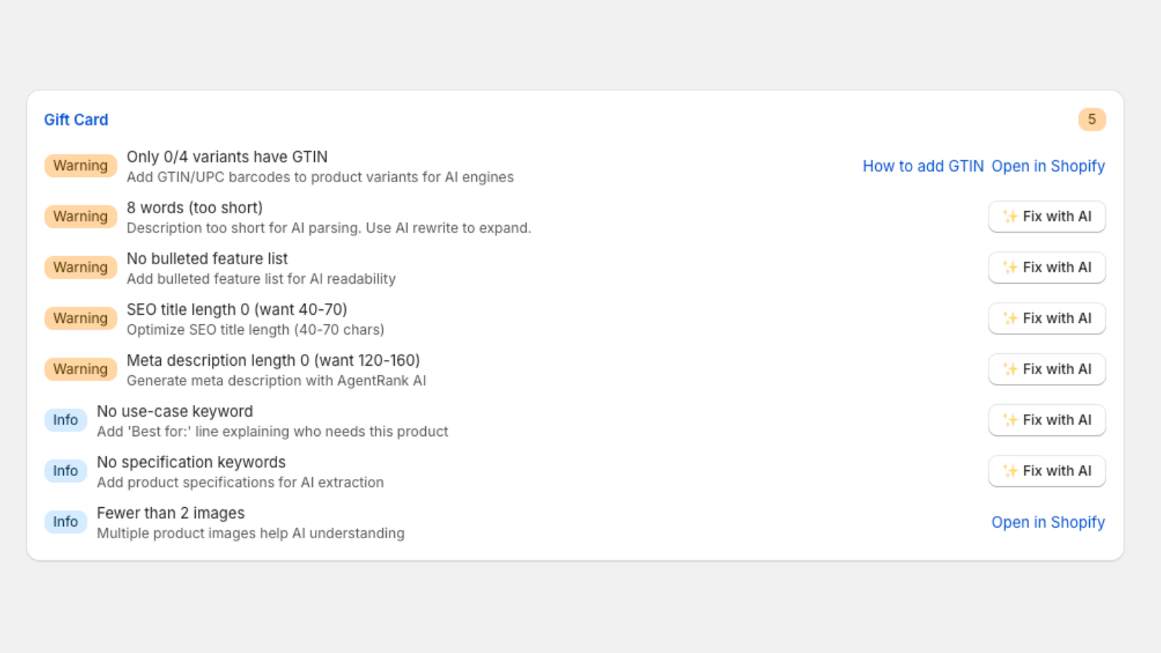Click the Warning badge next to 8 words
Screen dimensions: 1161x653
click(x=81, y=216)
